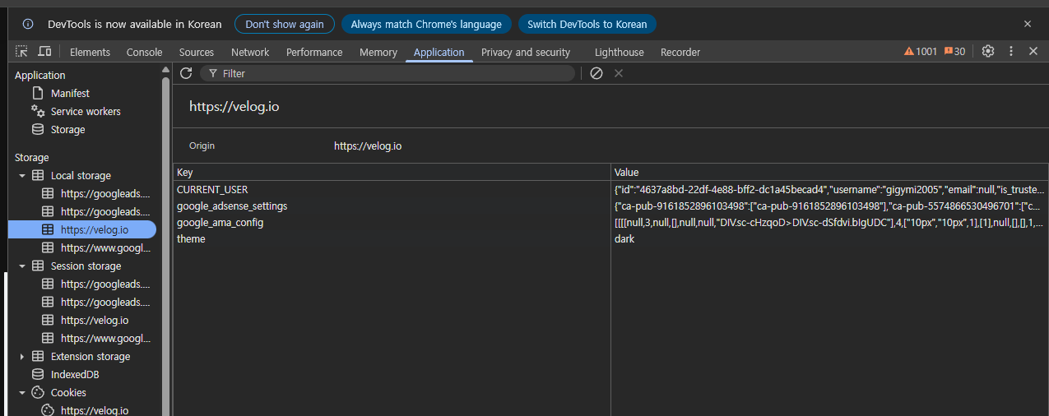The image size is (1049, 416).
Task: Click the Don't show again button
Action: click(285, 24)
